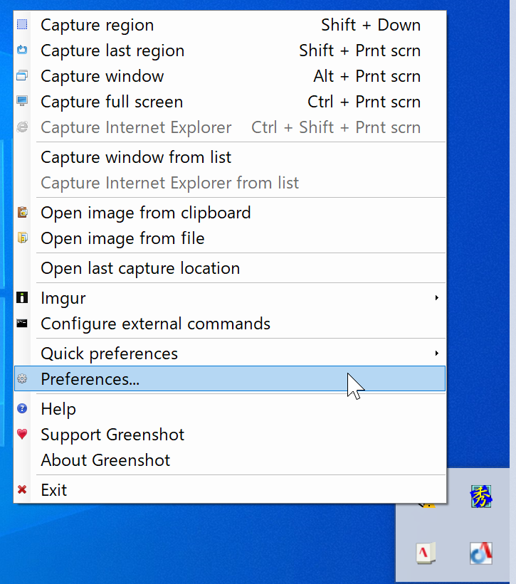516x584 pixels.
Task: Click the Capture region dashed-square icon
Action: click(x=22, y=25)
